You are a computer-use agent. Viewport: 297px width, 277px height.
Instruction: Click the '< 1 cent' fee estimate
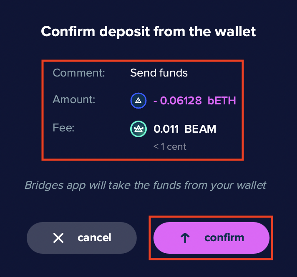[170, 146]
